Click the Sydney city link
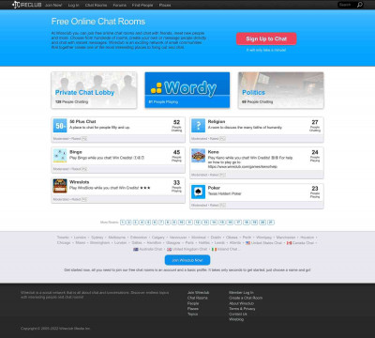 coord(97,238)
